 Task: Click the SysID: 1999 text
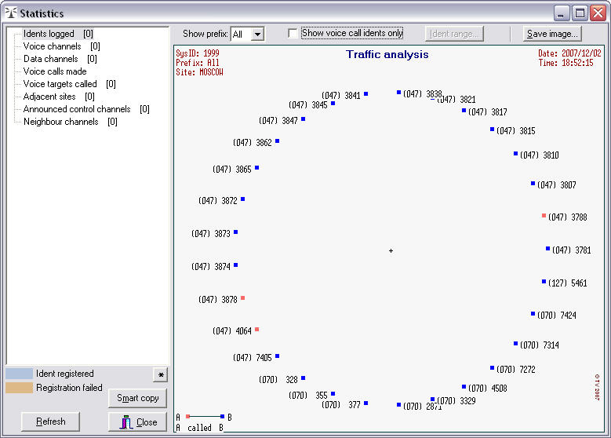198,53
